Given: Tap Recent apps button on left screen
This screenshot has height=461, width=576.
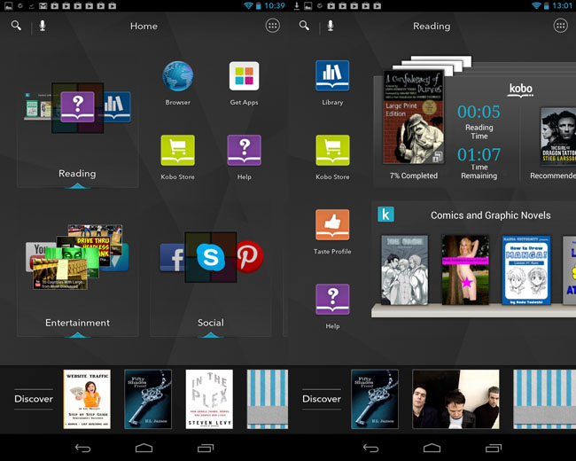Looking at the screenshot, I should click(x=206, y=448).
